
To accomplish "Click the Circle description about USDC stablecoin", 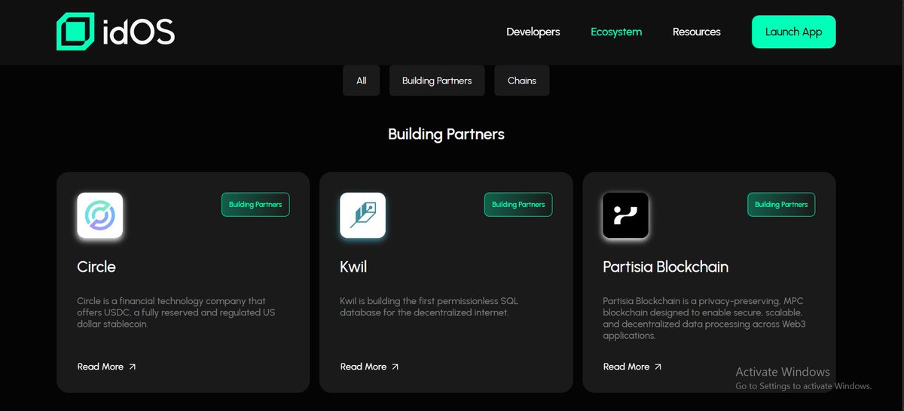I will (x=176, y=312).
